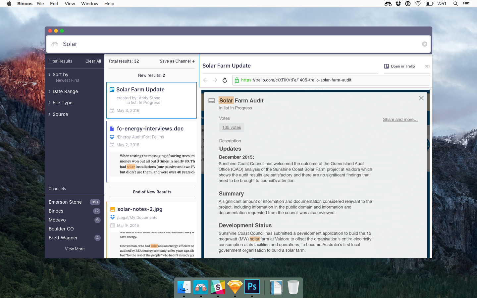
Task: Open the View menu
Action: (70, 4)
